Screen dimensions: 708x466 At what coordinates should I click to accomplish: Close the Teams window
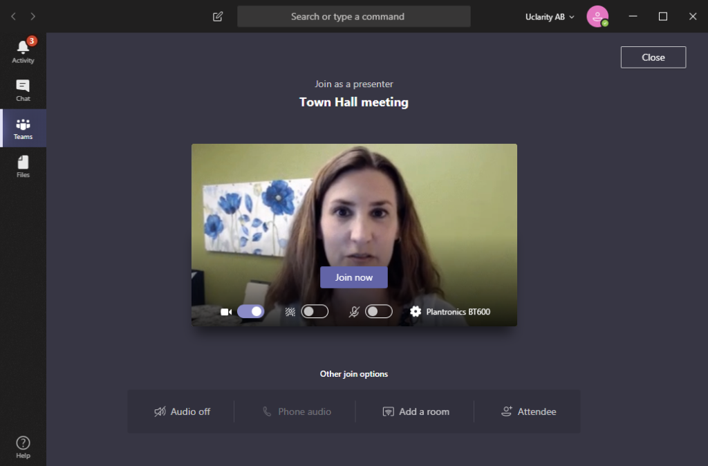tap(693, 17)
